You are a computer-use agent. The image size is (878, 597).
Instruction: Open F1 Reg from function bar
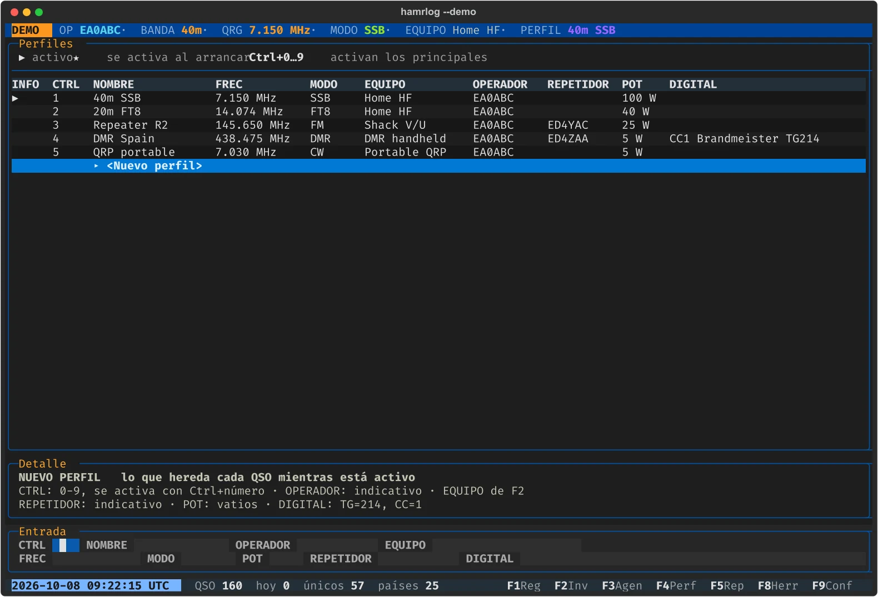(x=523, y=586)
